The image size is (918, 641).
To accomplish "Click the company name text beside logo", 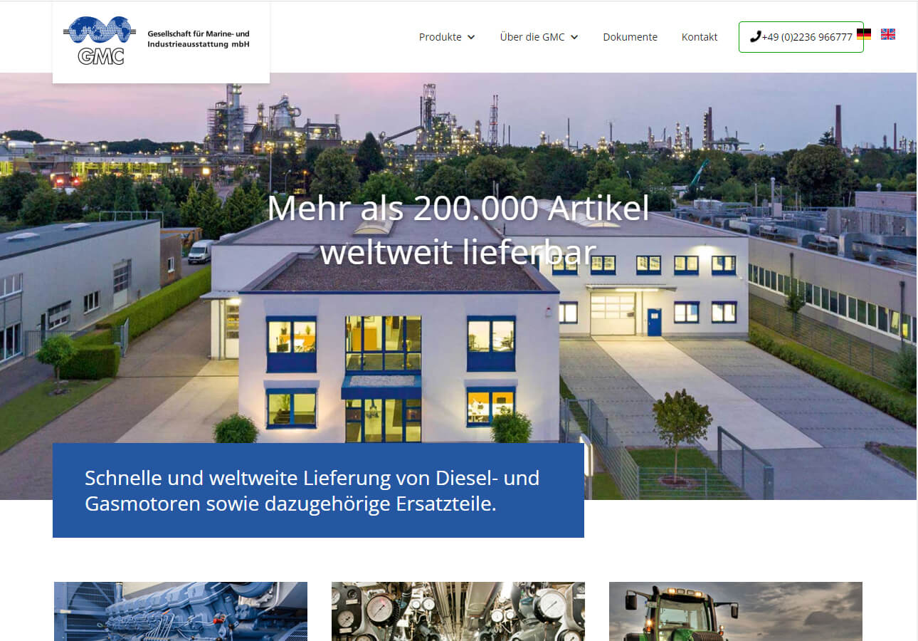I will pyautogui.click(x=199, y=39).
